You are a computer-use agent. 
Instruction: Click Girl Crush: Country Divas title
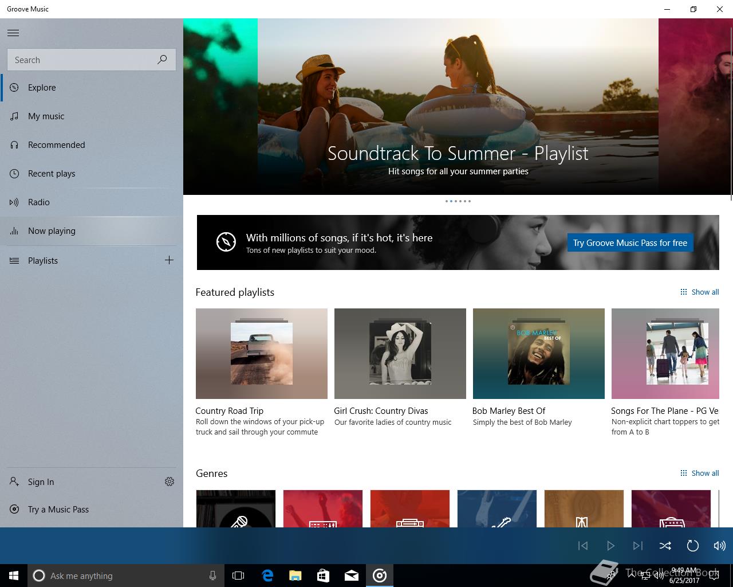point(381,411)
